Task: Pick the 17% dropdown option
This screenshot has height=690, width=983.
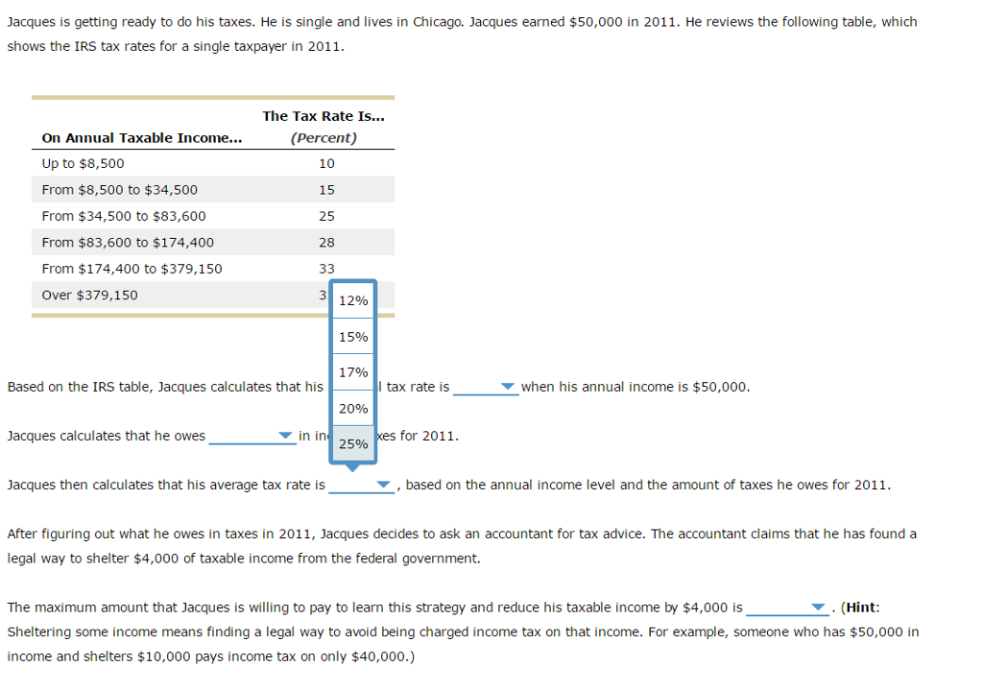Action: [353, 372]
